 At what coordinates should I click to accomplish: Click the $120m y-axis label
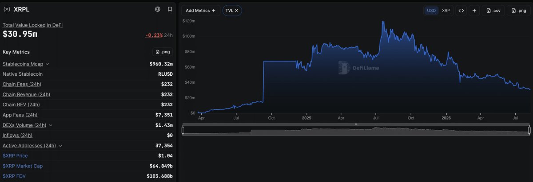[189, 21]
